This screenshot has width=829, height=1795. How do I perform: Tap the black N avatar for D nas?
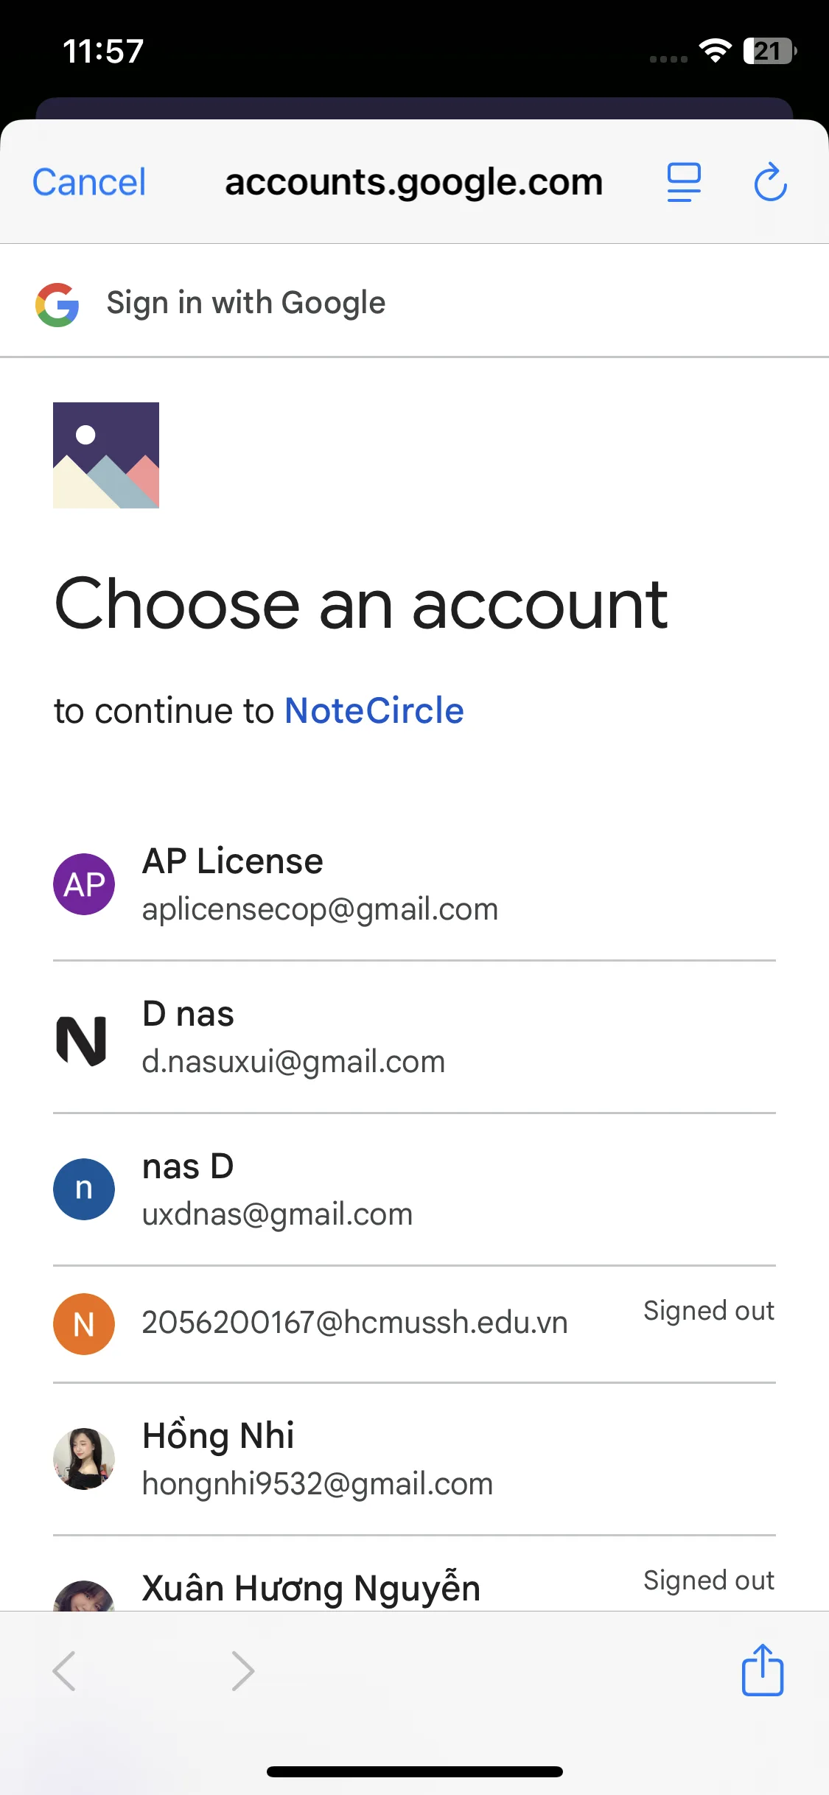click(83, 1039)
